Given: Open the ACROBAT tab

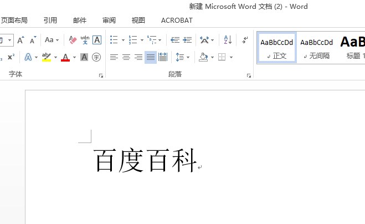Looking at the screenshot, I should coord(177,21).
